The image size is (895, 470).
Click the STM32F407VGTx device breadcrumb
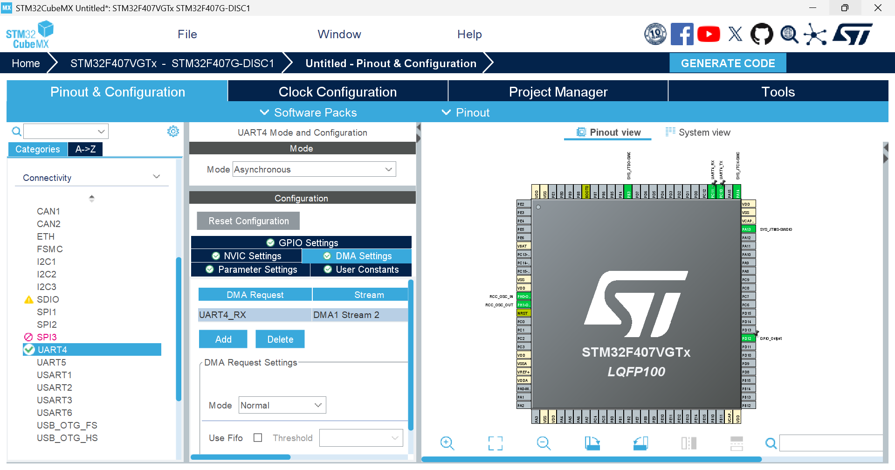172,63
